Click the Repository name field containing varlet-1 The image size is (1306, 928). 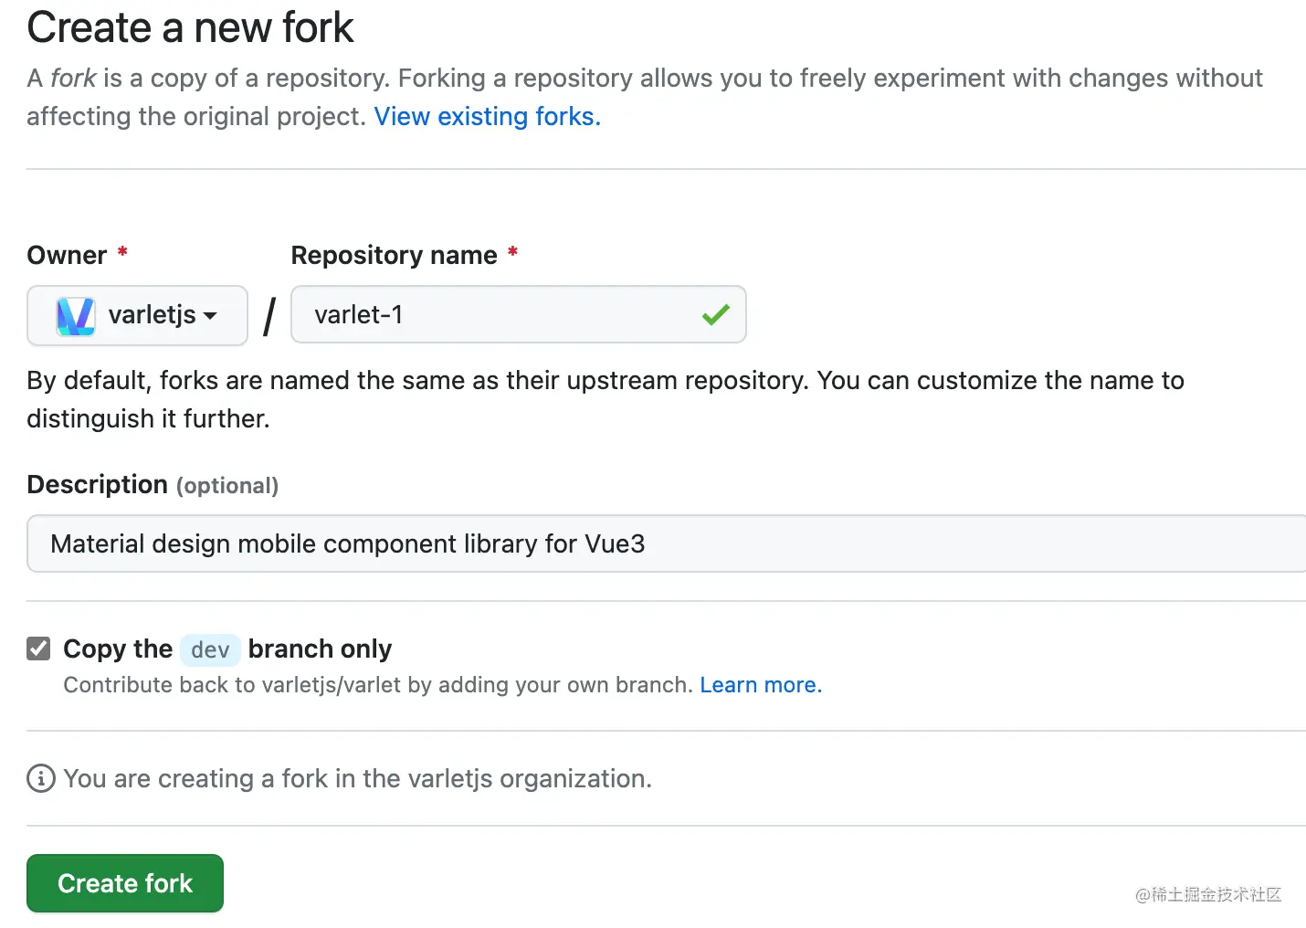coord(518,314)
